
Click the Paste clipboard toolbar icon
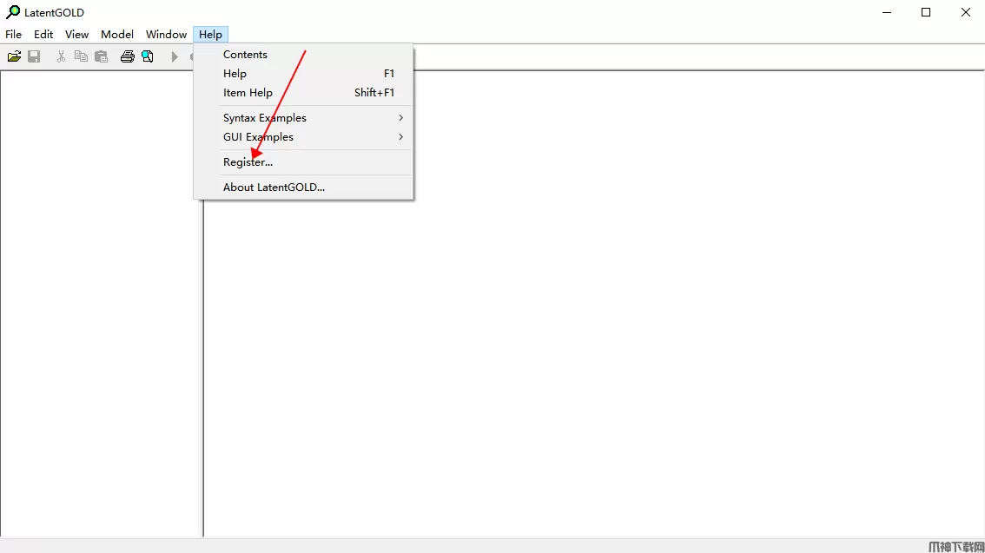pyautogui.click(x=101, y=56)
